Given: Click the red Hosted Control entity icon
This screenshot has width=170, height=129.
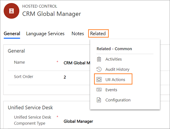Looking at the screenshot, I should pos(11,11).
